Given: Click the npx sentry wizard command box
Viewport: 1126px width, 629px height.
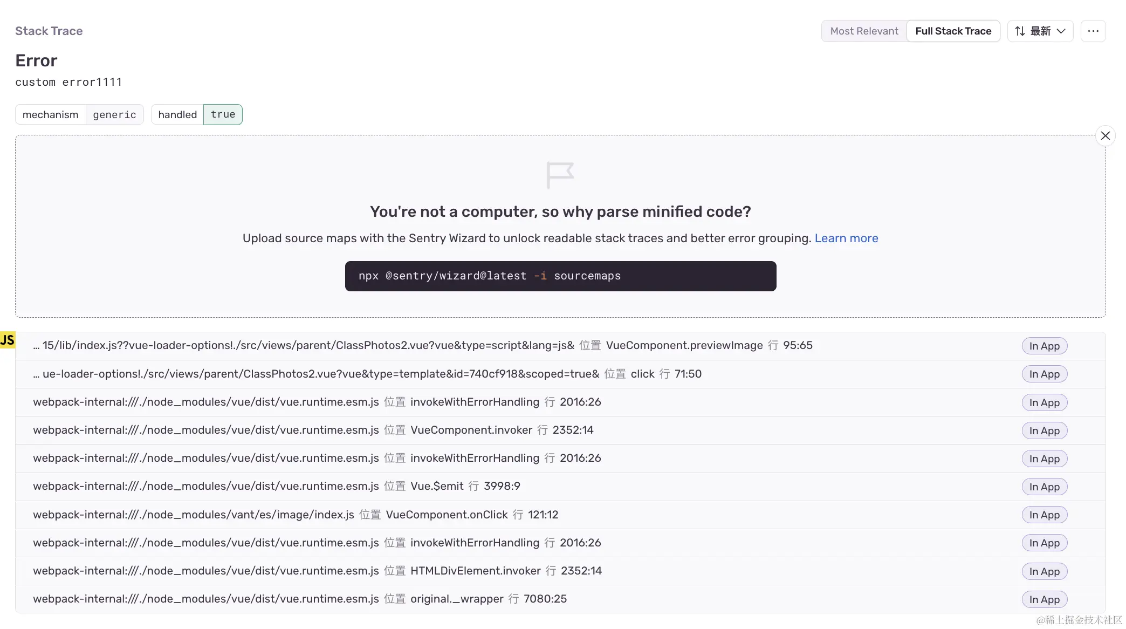Looking at the screenshot, I should 560,276.
